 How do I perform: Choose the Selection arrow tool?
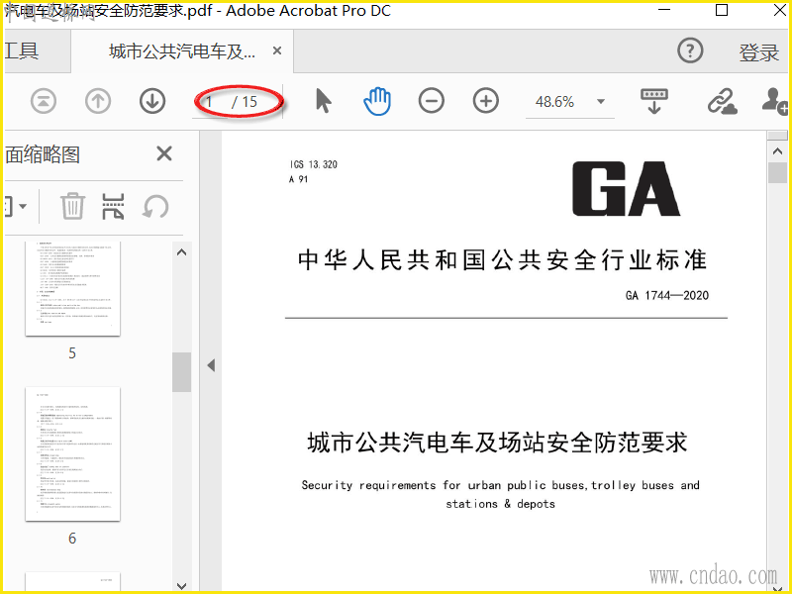[324, 101]
